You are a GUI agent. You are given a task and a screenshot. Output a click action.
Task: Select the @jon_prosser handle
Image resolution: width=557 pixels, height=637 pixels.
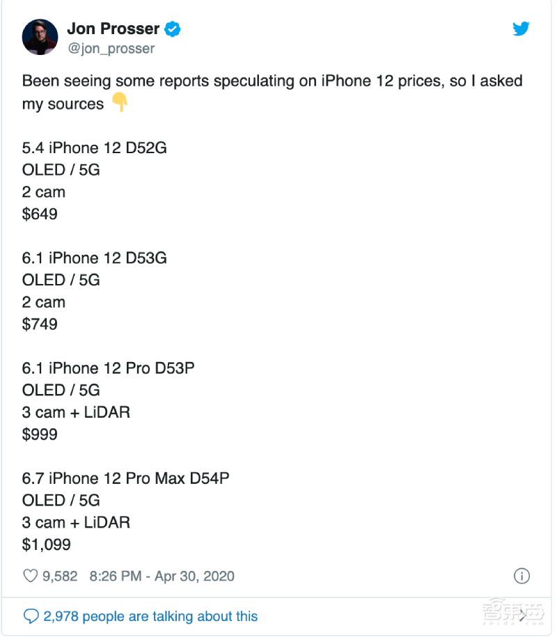click(111, 48)
